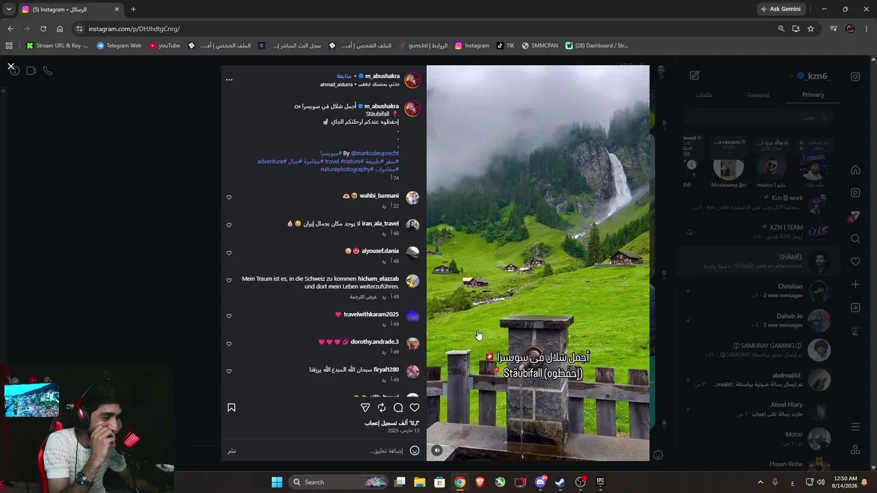The width and height of the screenshot is (877, 493).
Task: Open the Abod Hiary conversation
Action: (758, 409)
